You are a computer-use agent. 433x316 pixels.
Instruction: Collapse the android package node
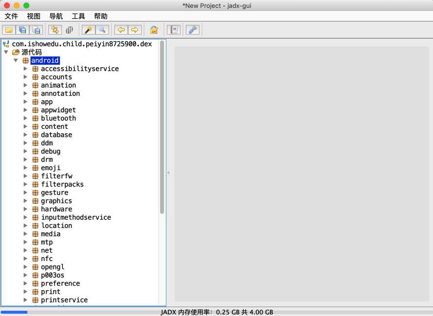click(16, 60)
